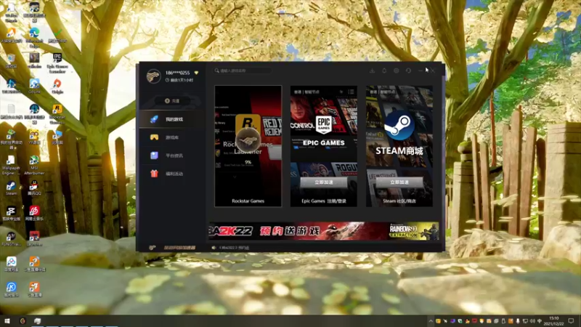Open customer support headset icon

408,70
